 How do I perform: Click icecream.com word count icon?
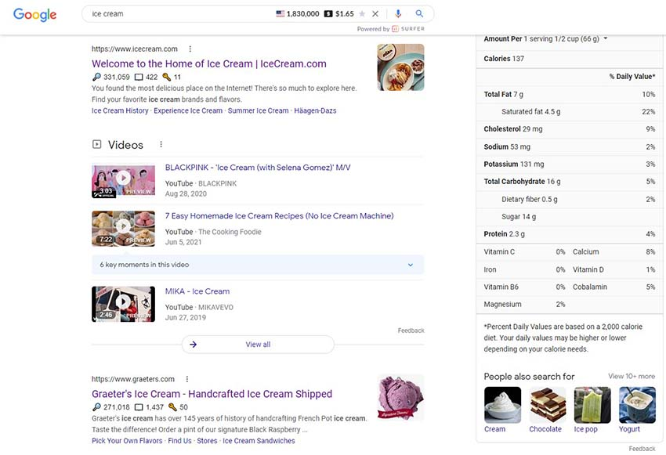[x=139, y=77]
